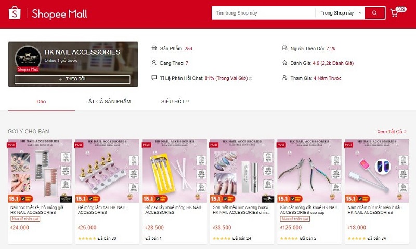Click the person icon beside Tham Gia
416x249 pixels.
coord(284,78)
